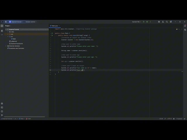Open the Structure tool window icon

(2, 31)
